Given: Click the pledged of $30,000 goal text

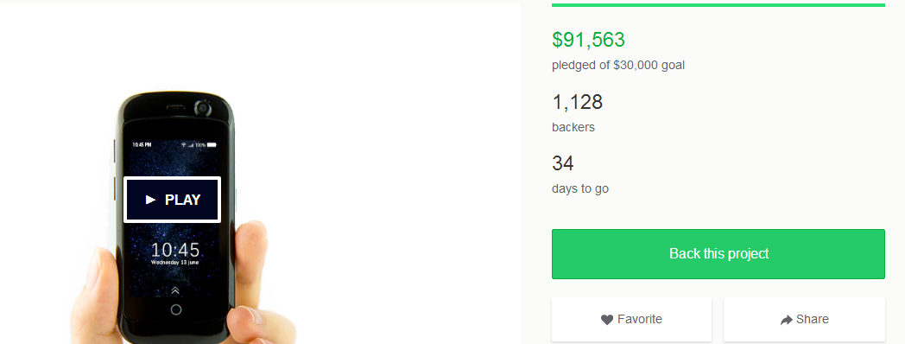Looking at the screenshot, I should 618,66.
